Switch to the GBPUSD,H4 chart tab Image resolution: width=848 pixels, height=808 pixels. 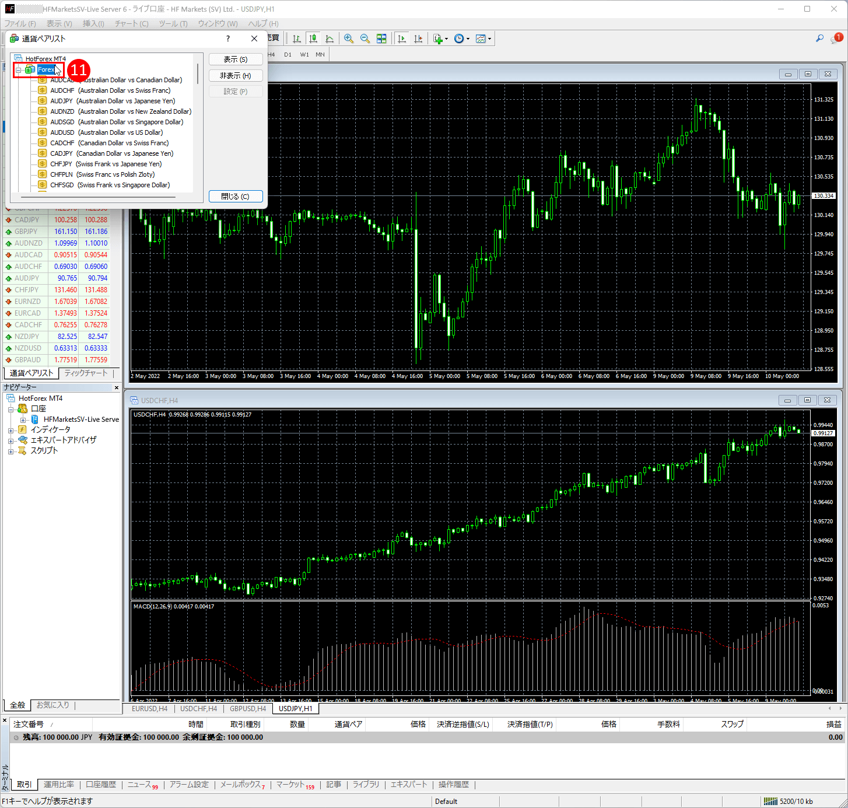(x=248, y=709)
